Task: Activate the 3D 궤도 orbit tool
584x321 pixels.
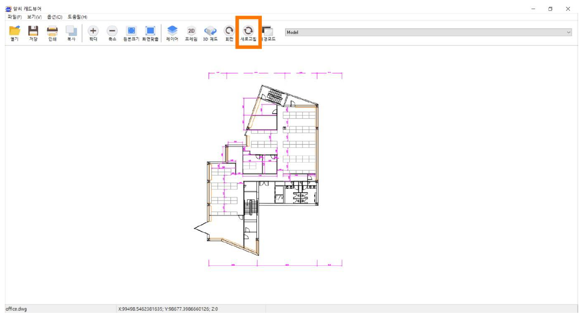Action: [210, 33]
